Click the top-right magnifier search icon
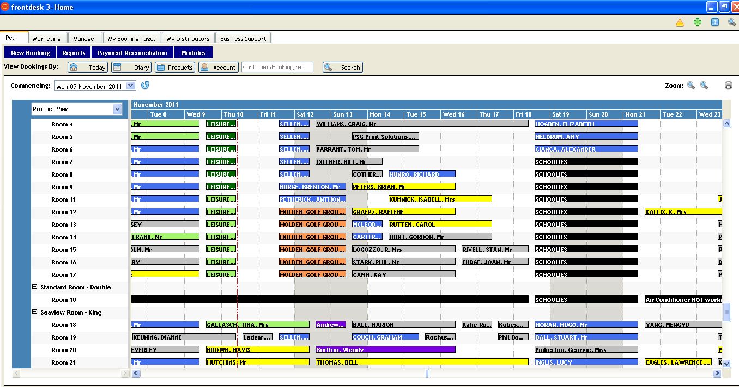Screen dimensions: 739x387 coord(731,22)
